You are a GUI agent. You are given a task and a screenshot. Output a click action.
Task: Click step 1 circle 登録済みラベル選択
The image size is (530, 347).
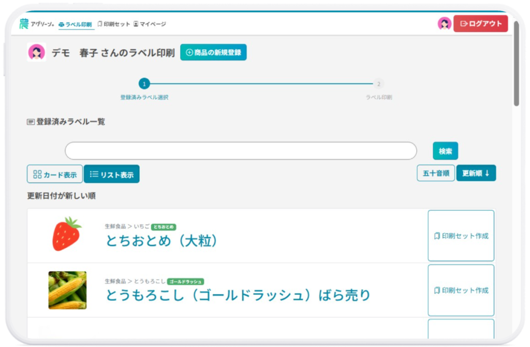[144, 84]
